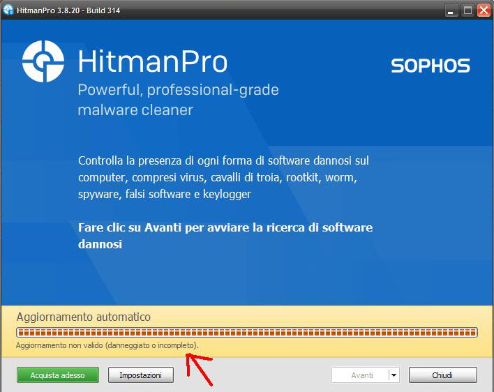This screenshot has height=392, width=494.
Task: Open Impostazioni settings button
Action: [140, 375]
